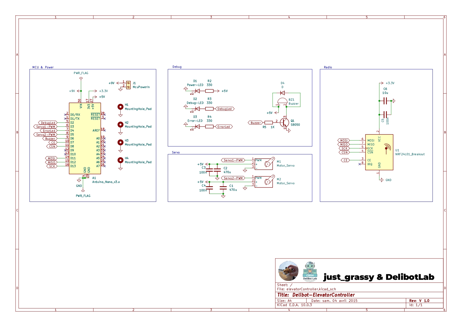Select the D2 Debug-LED symbol
This screenshot has width=462, height=327.
(x=197, y=109)
